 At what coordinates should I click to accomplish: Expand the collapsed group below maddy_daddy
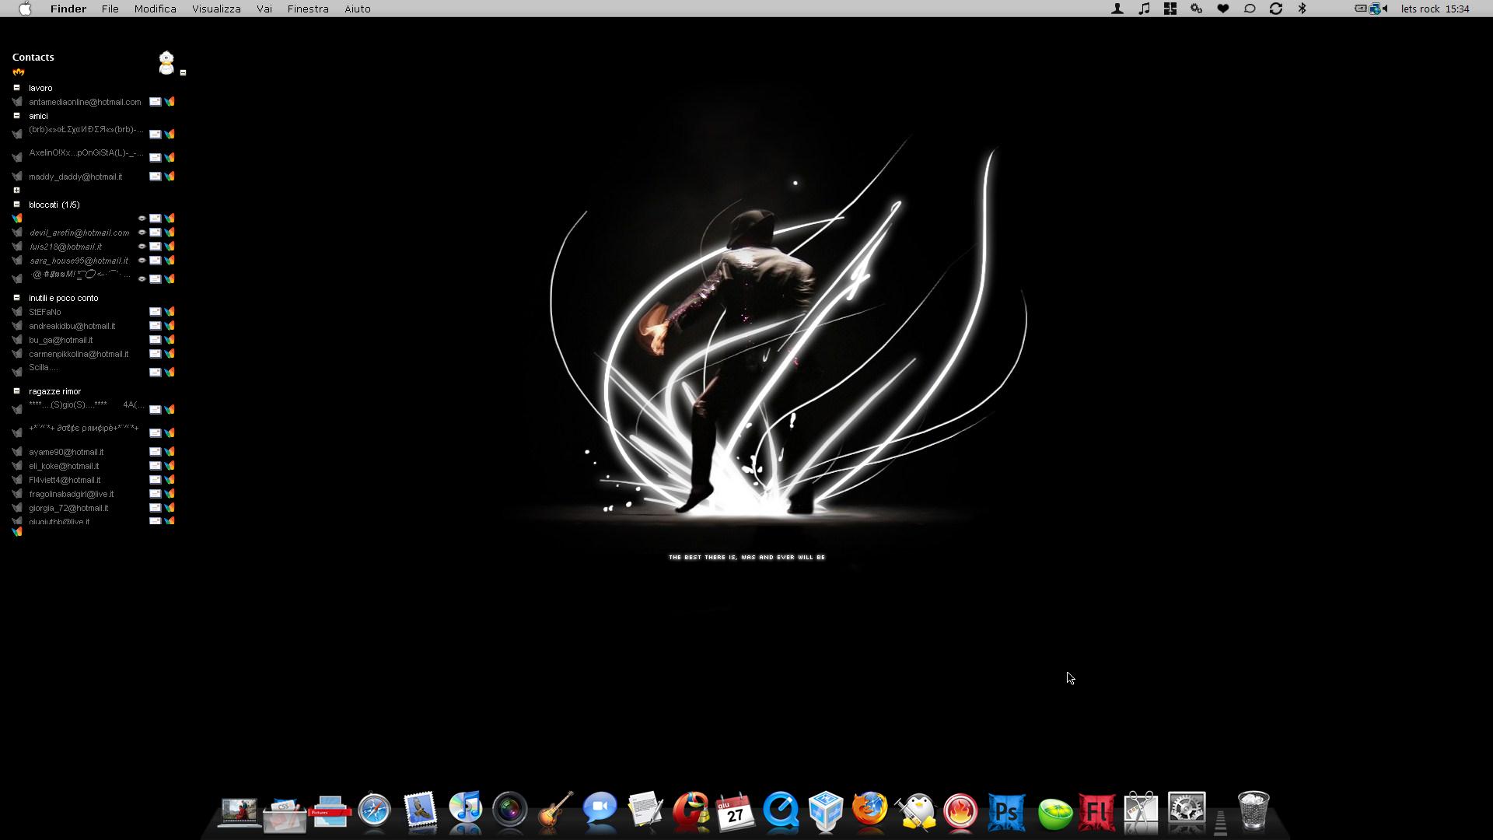tap(16, 191)
